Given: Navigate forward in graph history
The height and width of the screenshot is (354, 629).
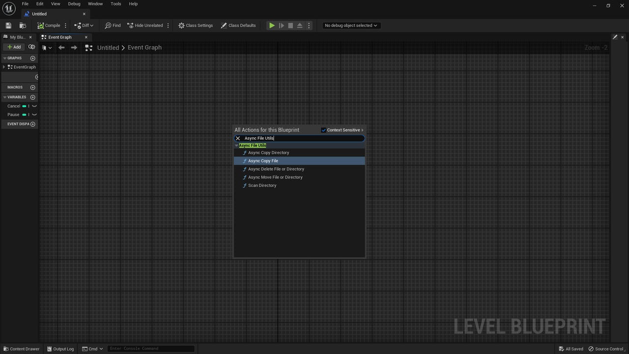Looking at the screenshot, I should click(x=74, y=48).
